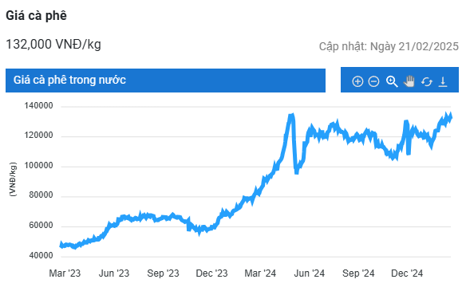The height and width of the screenshot is (295, 466).
Task: Click the 'Giá cà phê' heading
Action: (x=36, y=16)
